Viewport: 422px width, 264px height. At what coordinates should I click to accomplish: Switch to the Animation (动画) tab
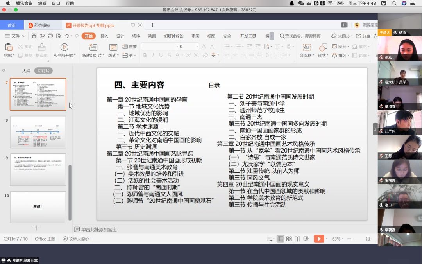pyautogui.click(x=152, y=36)
